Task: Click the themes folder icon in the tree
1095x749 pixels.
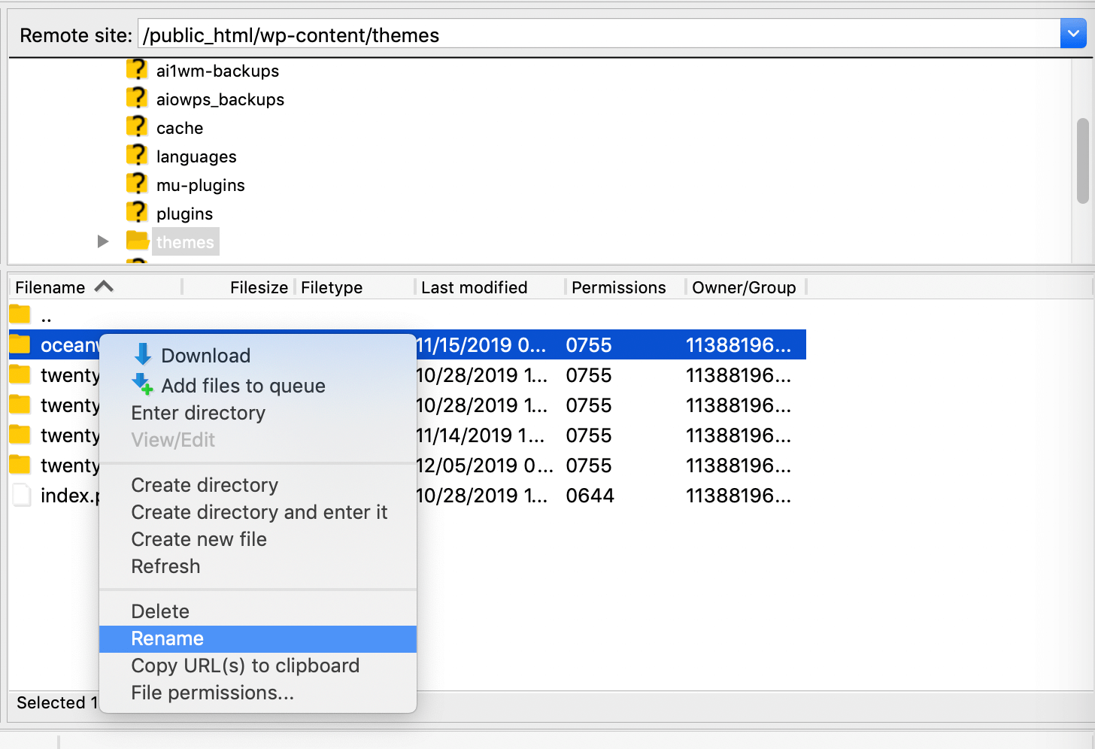Action: pos(137,241)
